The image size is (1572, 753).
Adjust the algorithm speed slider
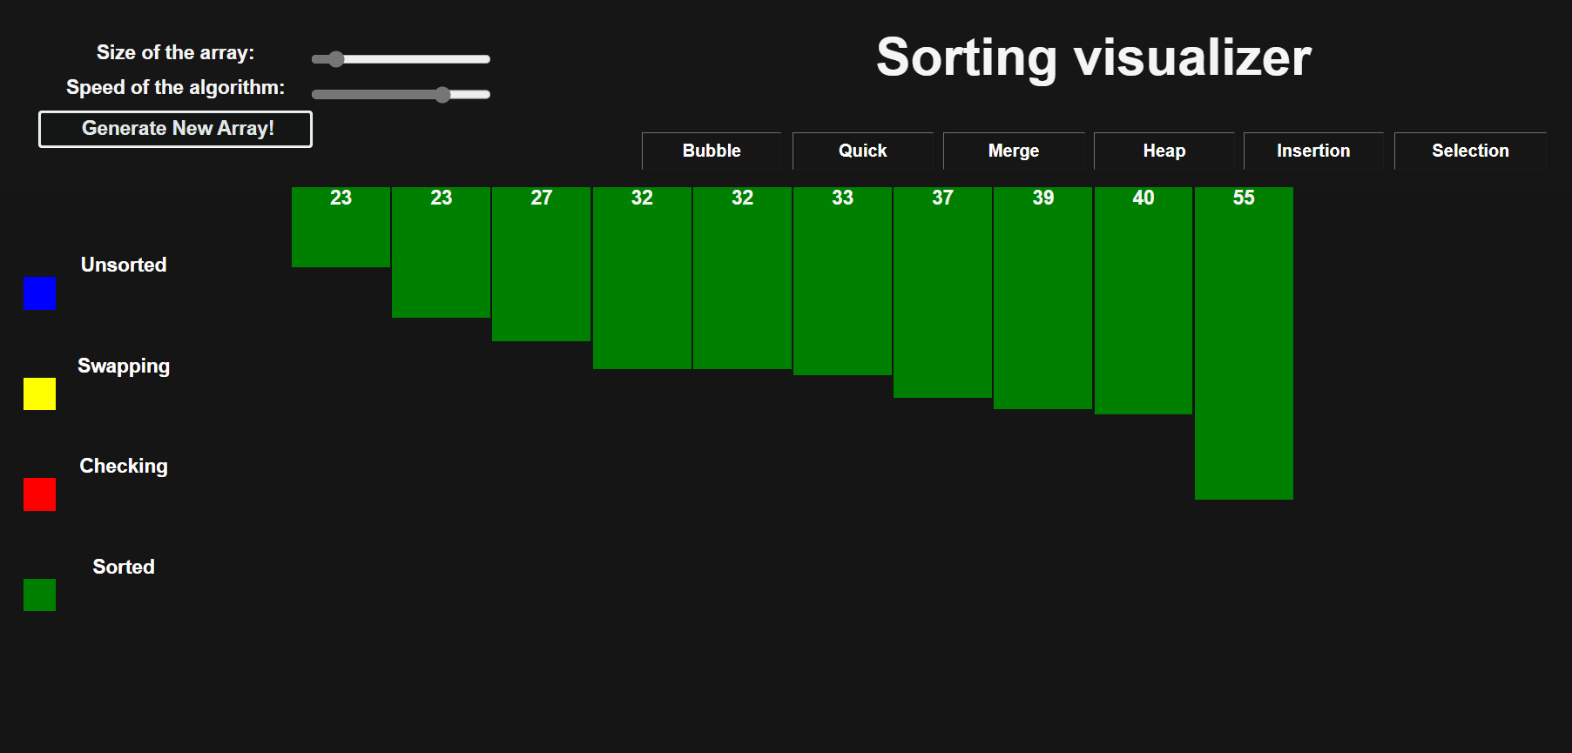pyautogui.click(x=401, y=94)
